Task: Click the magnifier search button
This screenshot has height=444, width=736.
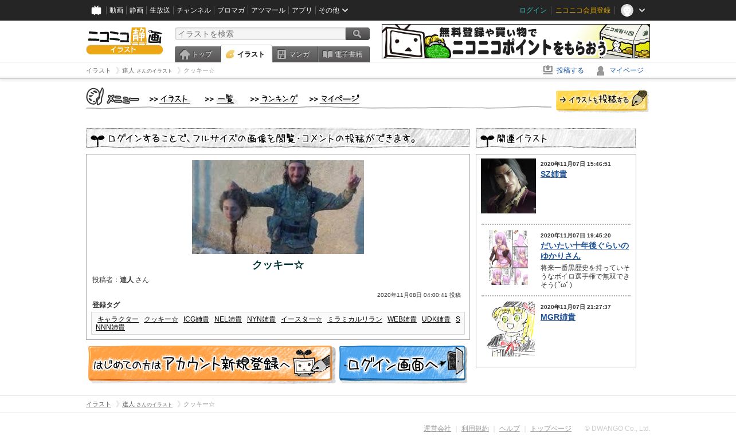Action: 357,34
